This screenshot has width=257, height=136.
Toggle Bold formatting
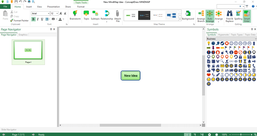(x=33, y=19)
